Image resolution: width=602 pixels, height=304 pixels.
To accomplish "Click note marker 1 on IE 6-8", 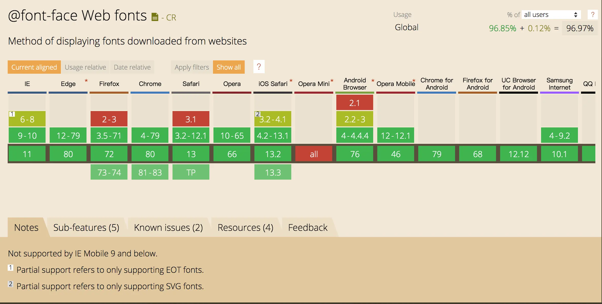I will (12, 114).
